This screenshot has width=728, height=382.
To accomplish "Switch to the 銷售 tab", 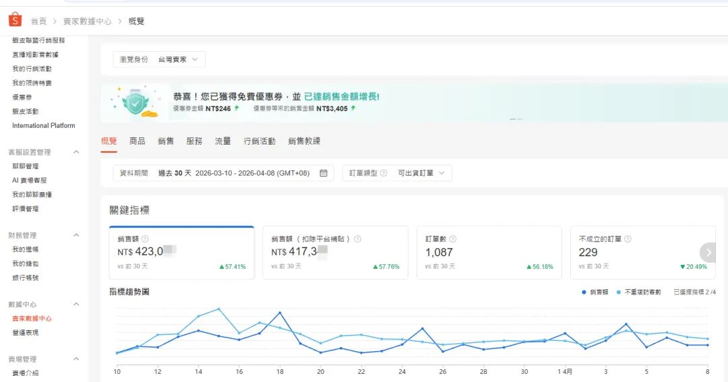I will (x=166, y=141).
